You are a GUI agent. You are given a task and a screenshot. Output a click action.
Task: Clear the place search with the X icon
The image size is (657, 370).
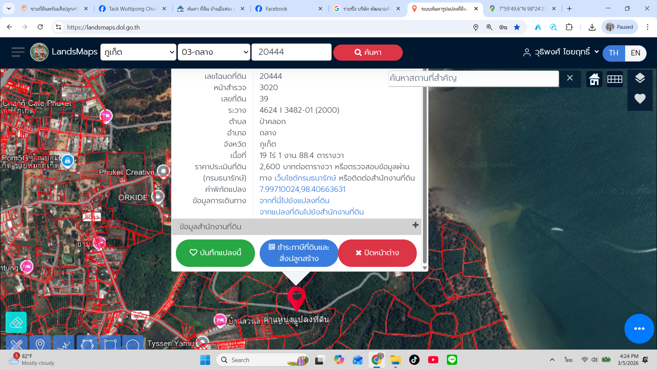click(x=570, y=78)
